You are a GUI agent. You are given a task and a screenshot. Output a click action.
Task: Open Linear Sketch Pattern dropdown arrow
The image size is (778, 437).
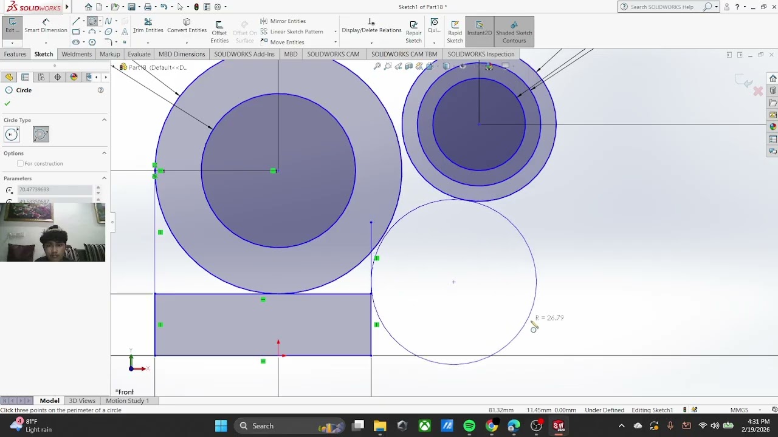[336, 32]
